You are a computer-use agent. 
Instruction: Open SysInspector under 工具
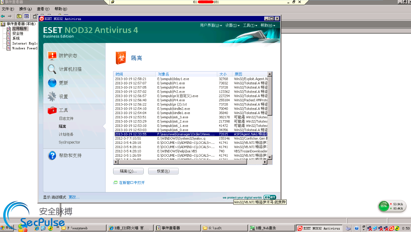69,142
